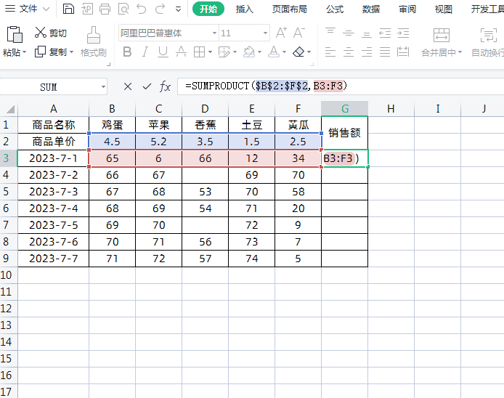Switch to Page Layout (页面布局) tab

pos(289,9)
